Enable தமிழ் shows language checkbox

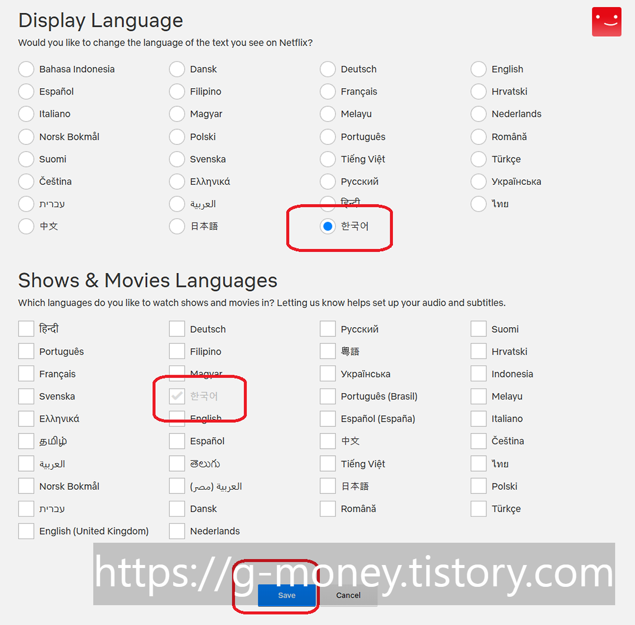point(26,441)
